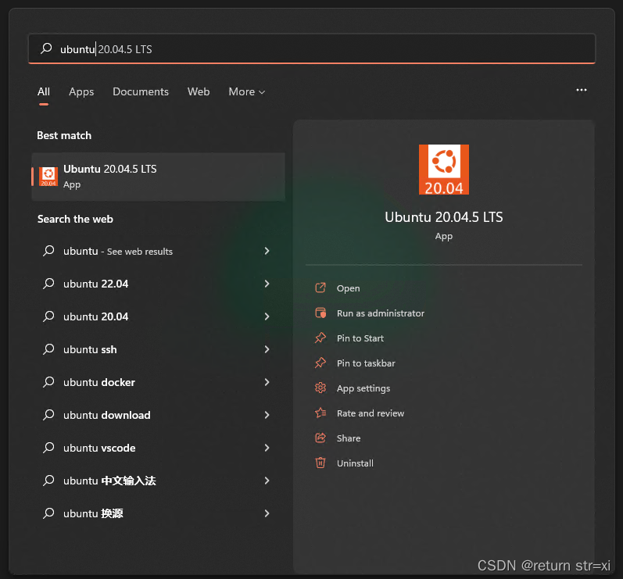
Task: Click search icon beside 'ubuntu 20.04' suggestion
Action: click(x=48, y=316)
